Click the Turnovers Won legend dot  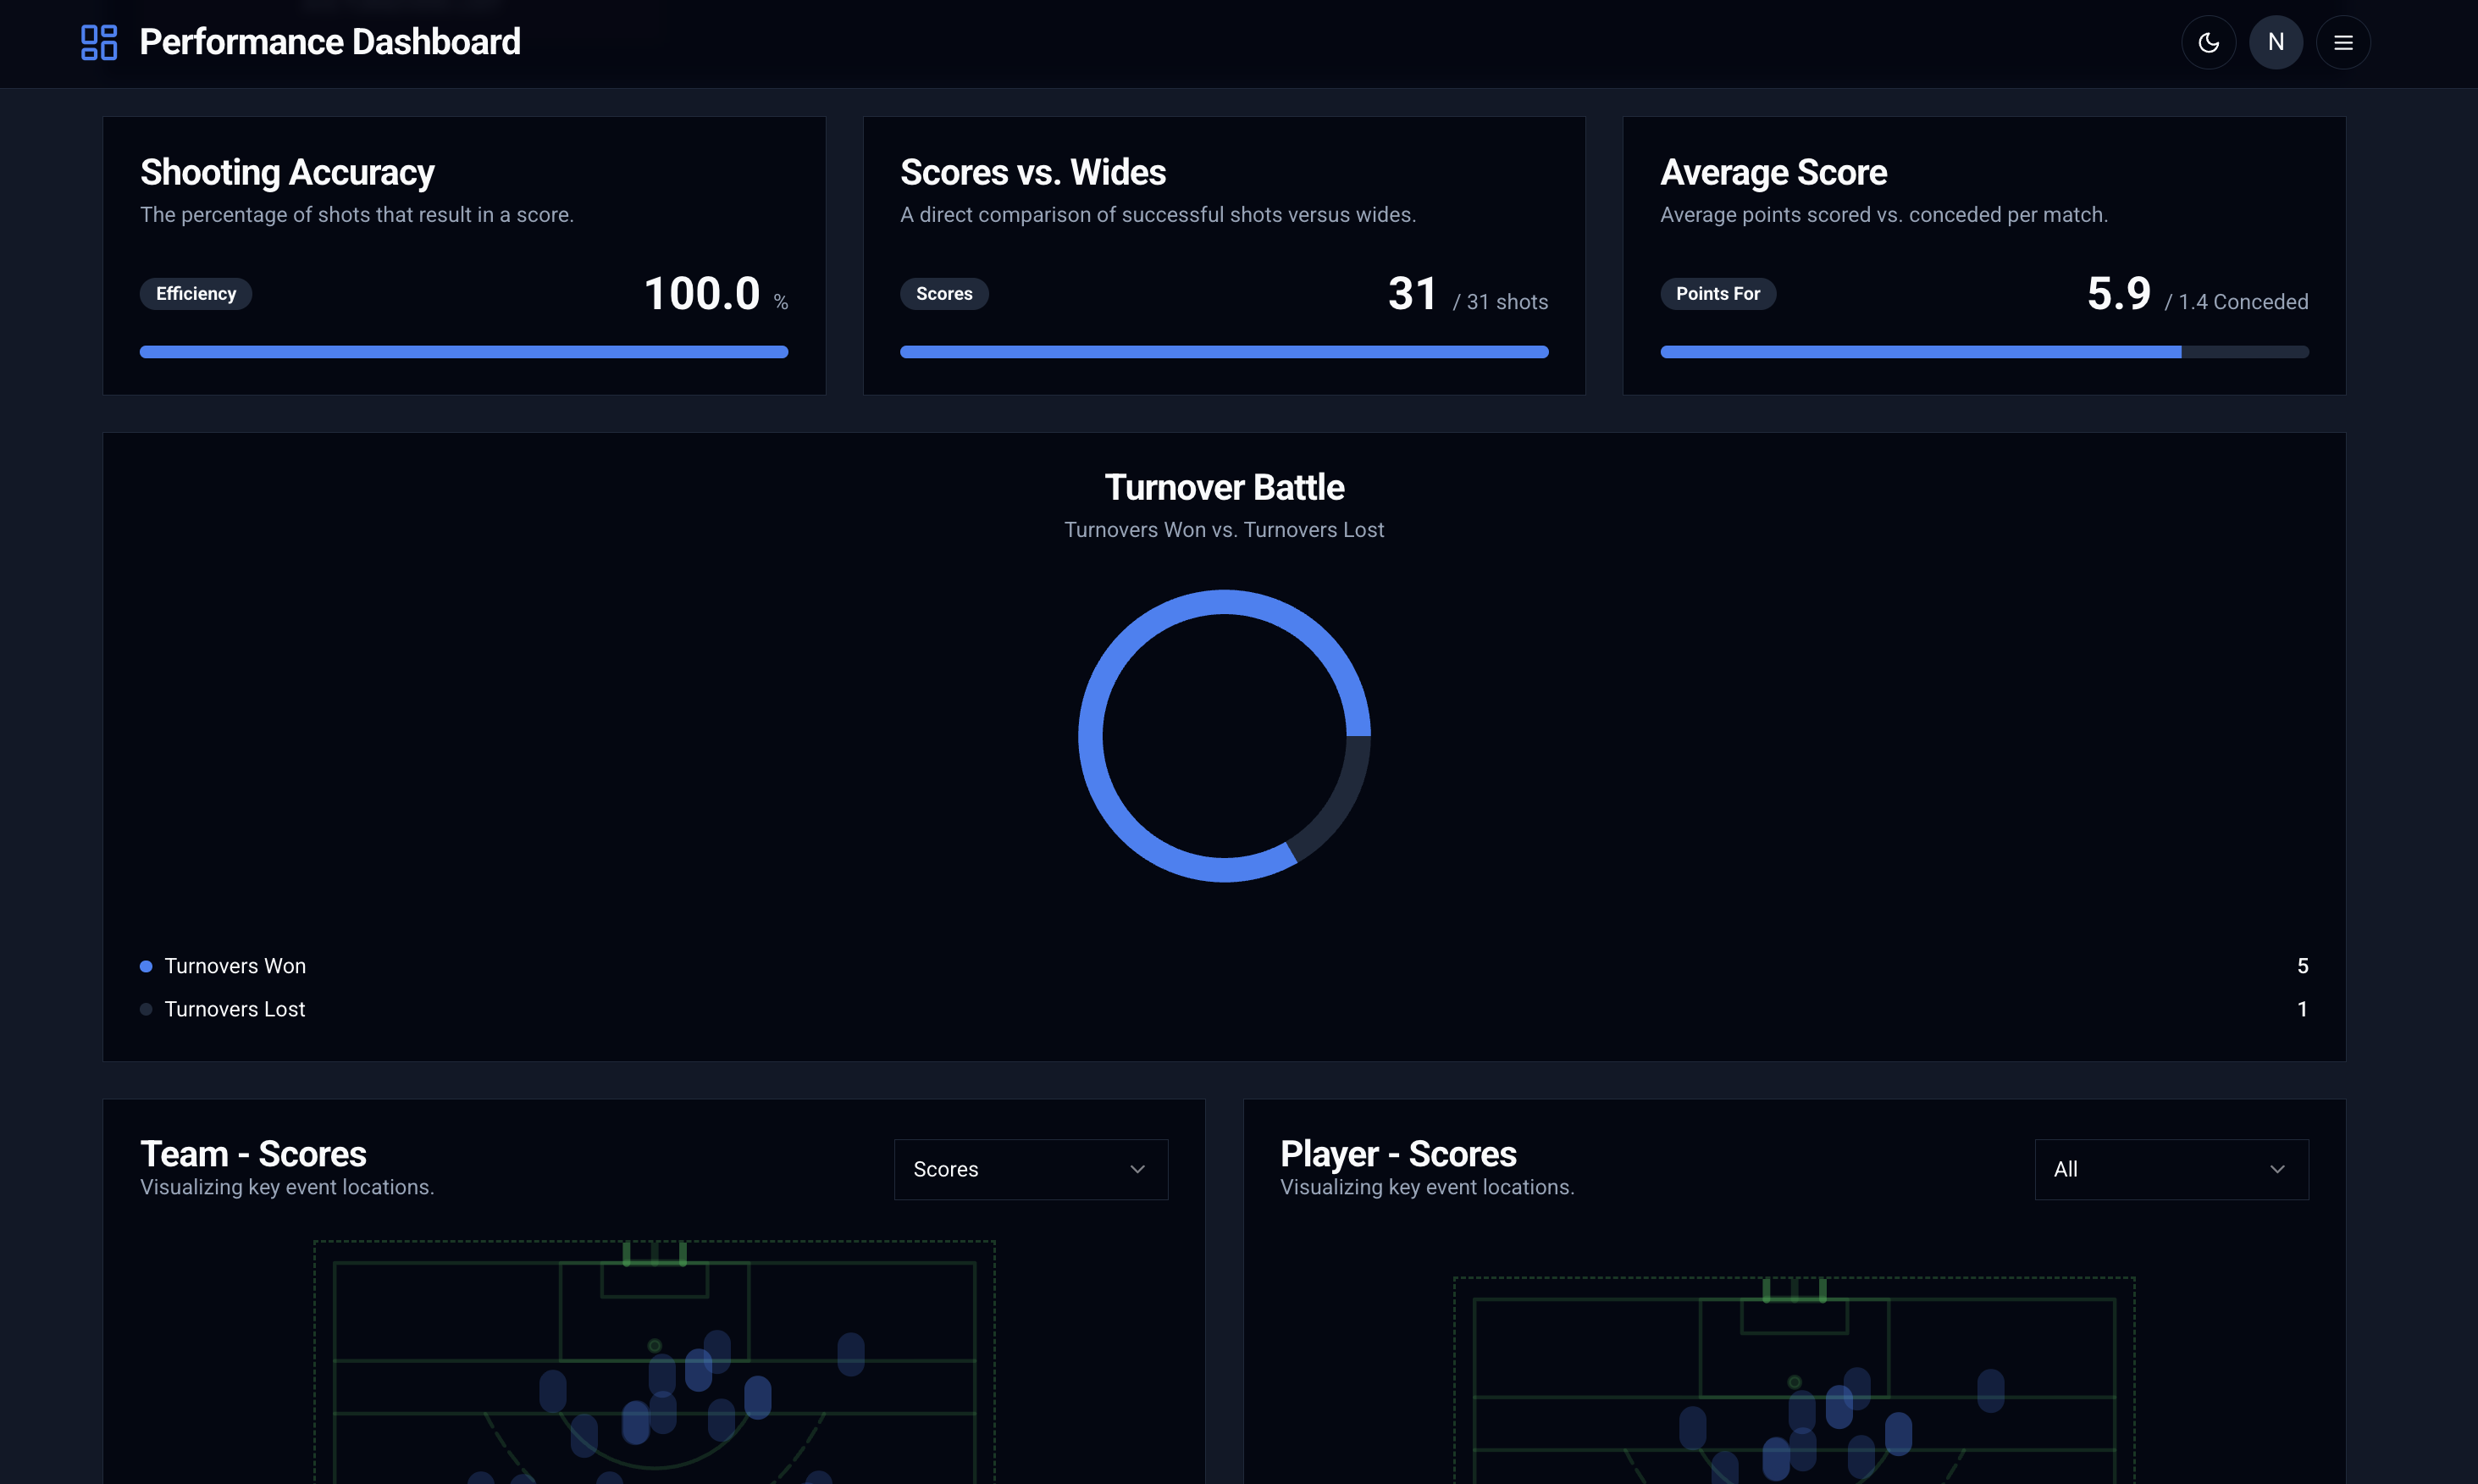(x=146, y=966)
